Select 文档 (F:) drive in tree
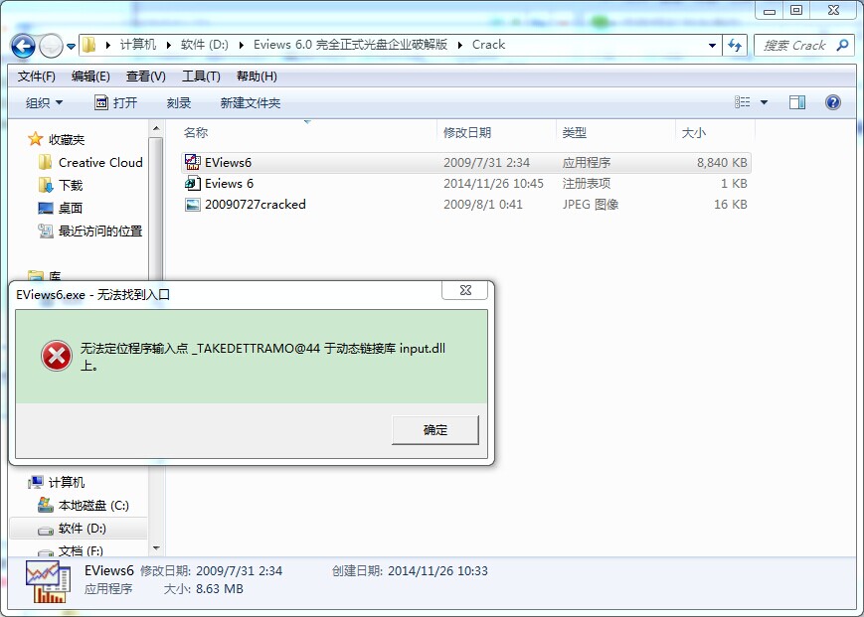This screenshot has width=864, height=617. [x=81, y=551]
